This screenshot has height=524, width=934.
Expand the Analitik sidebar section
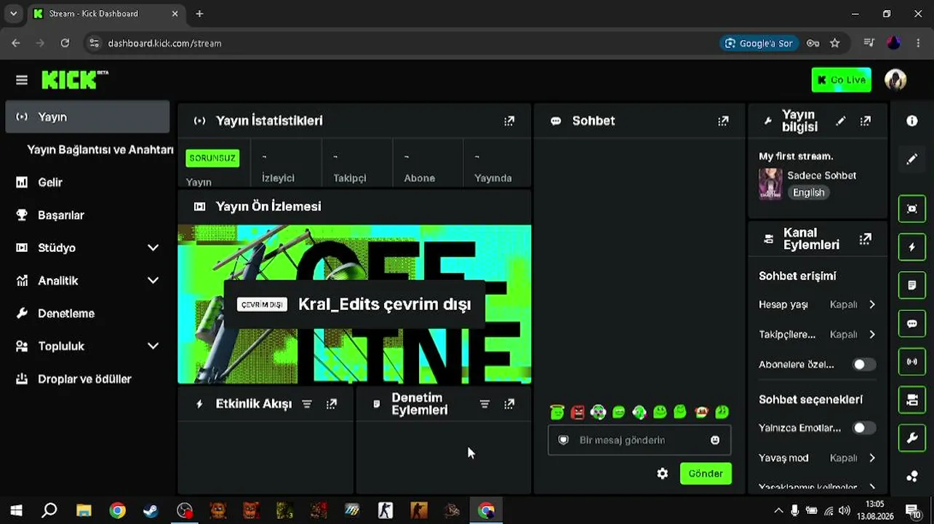pos(153,281)
